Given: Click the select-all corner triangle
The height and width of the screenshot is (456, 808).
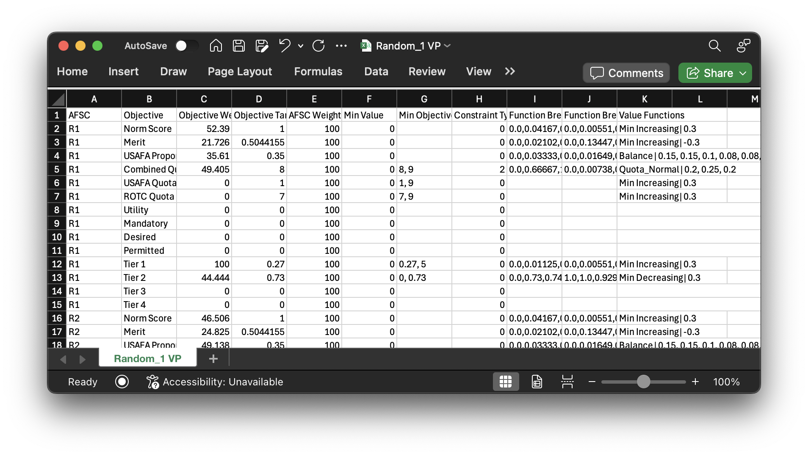Looking at the screenshot, I should tap(58, 99).
